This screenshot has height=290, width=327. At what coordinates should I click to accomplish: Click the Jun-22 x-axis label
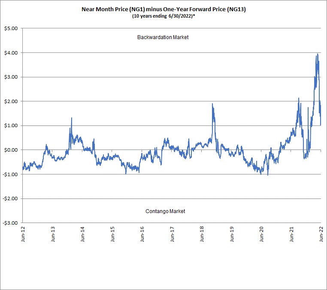point(321,234)
